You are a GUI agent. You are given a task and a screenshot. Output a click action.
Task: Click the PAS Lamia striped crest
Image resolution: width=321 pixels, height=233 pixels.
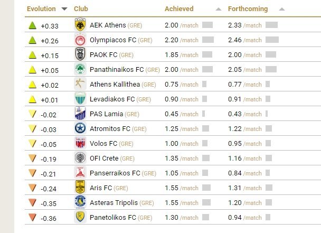click(x=80, y=113)
